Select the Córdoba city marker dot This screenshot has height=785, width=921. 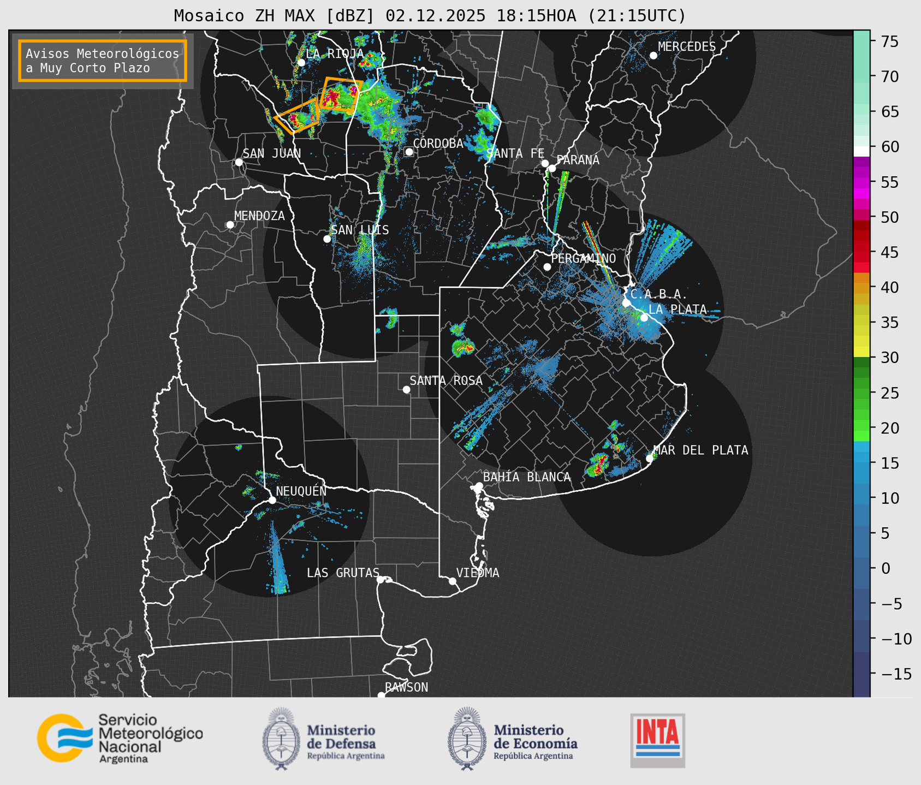coord(409,152)
